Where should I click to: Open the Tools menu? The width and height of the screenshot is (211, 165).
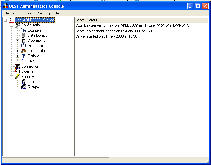(30, 13)
